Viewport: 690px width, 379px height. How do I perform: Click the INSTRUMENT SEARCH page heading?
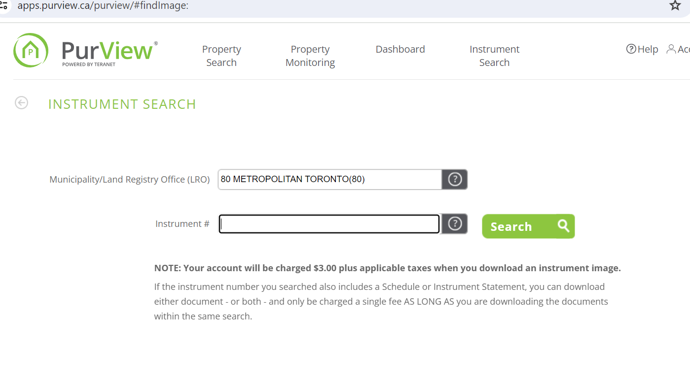coord(122,104)
